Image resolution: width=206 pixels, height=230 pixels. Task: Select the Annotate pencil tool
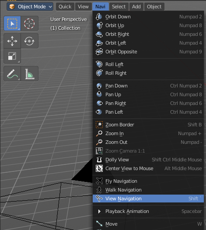(12, 73)
